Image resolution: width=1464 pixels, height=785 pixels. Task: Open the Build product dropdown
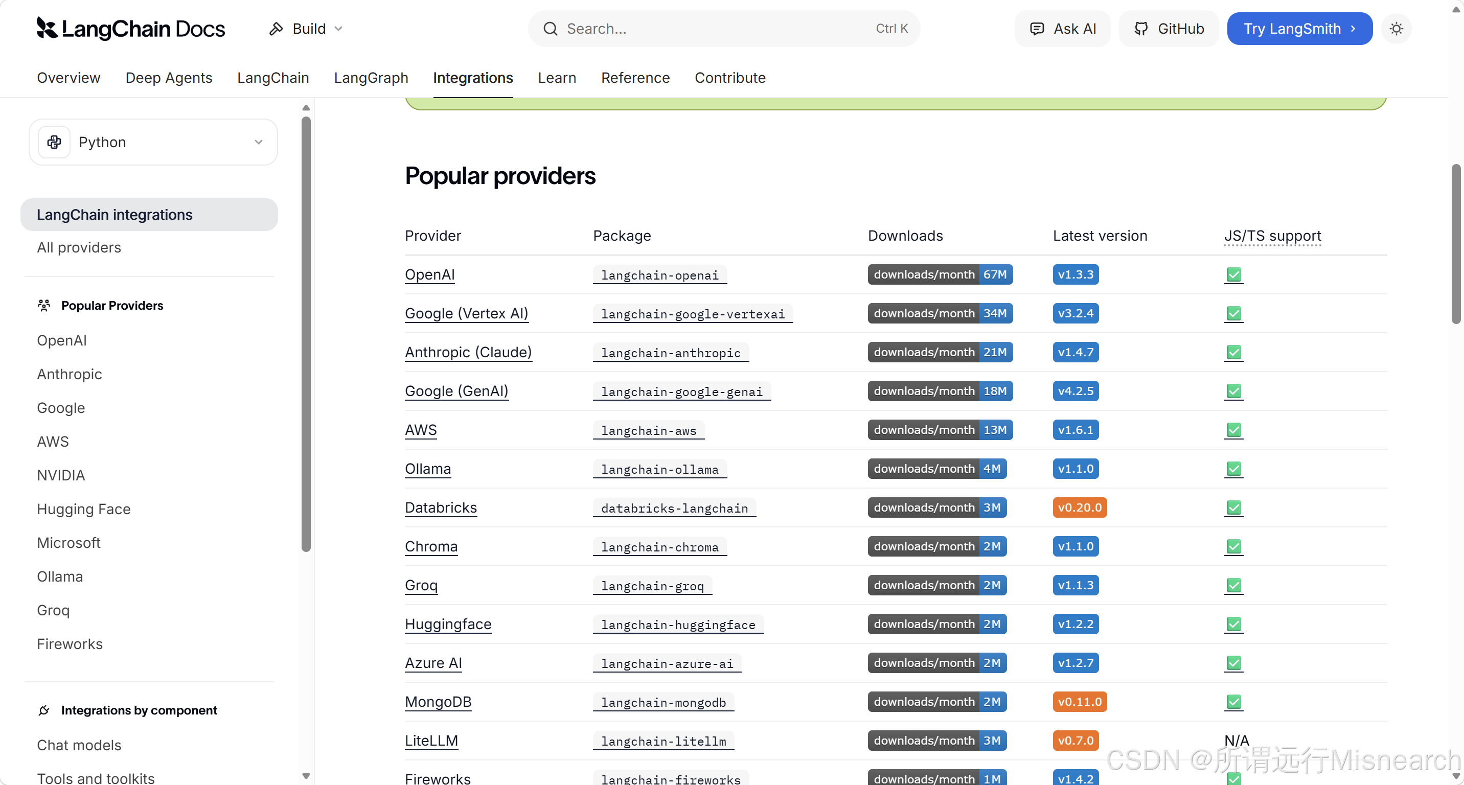[306, 29]
